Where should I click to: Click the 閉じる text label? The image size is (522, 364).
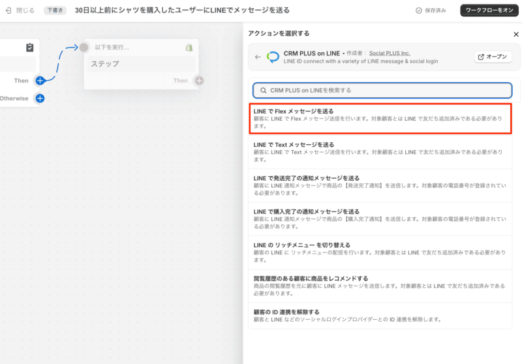(25, 10)
